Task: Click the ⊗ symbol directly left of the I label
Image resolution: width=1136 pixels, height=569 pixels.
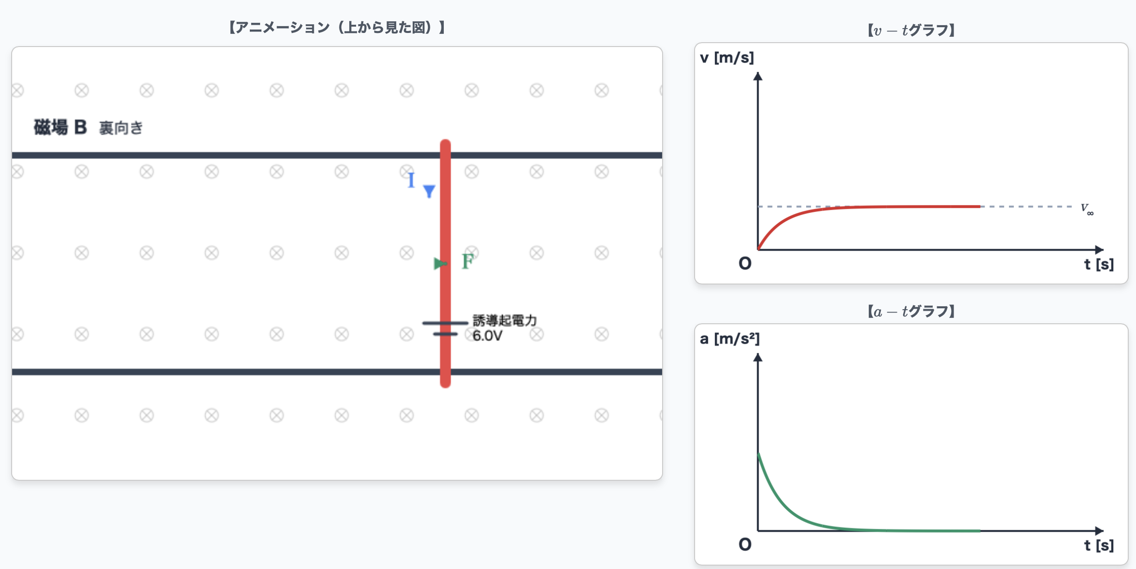Action: point(406,172)
